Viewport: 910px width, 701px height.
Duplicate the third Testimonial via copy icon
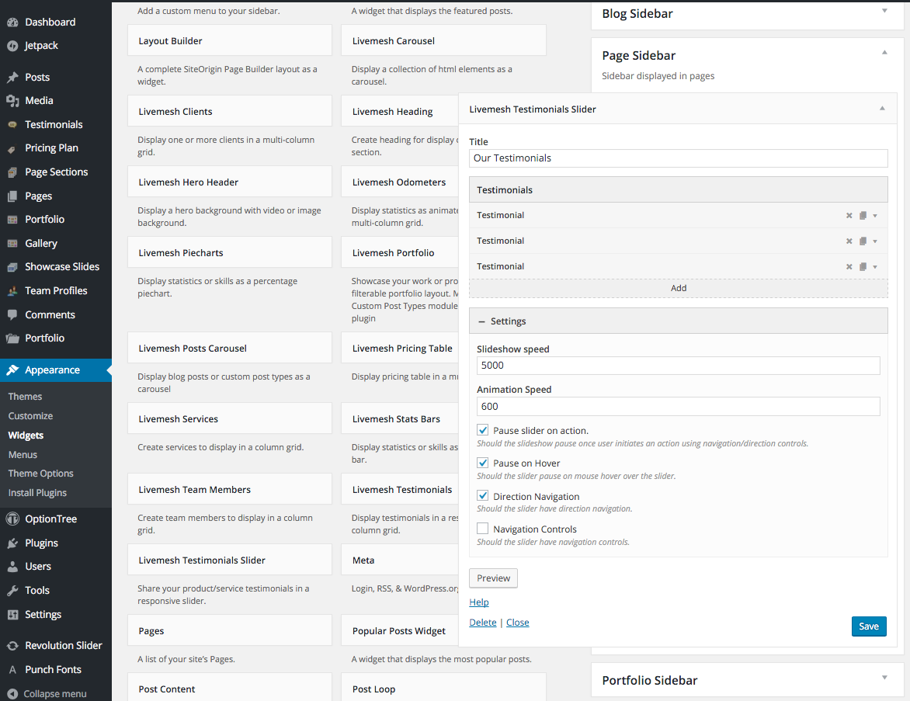(x=863, y=266)
